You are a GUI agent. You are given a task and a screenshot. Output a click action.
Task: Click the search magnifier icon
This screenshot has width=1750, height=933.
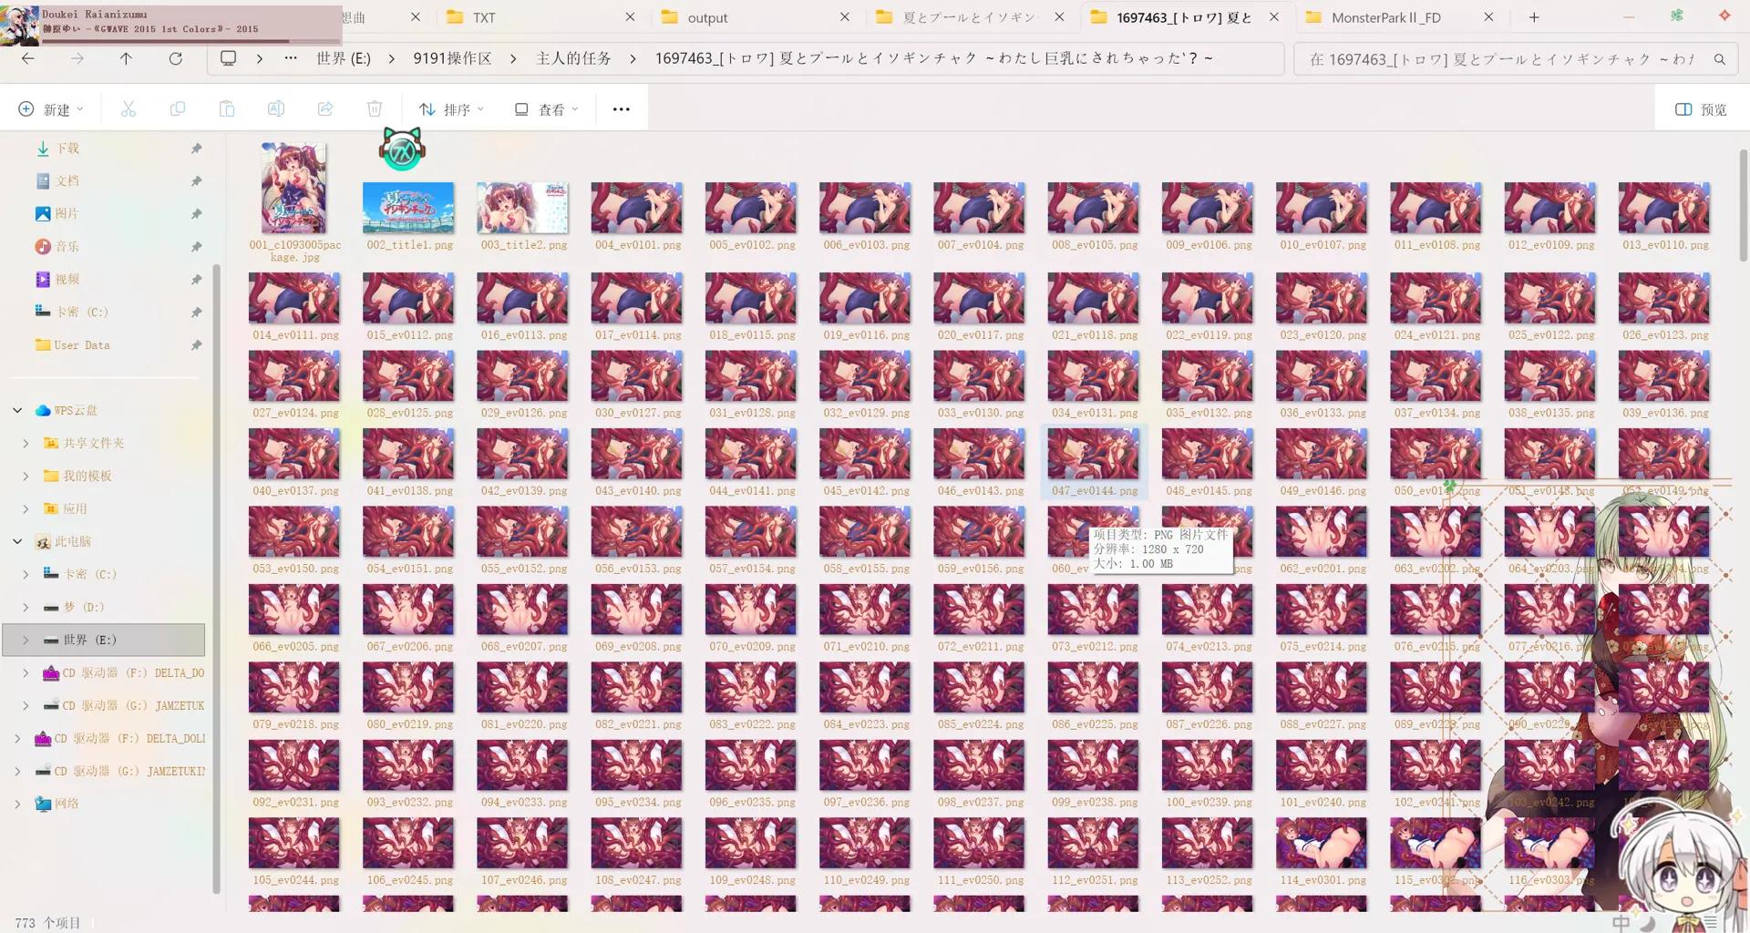[1719, 59]
